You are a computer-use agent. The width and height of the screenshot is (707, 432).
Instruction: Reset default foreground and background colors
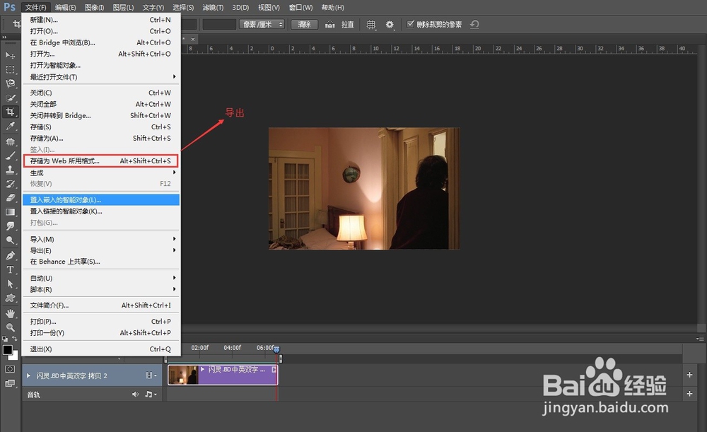[4, 339]
